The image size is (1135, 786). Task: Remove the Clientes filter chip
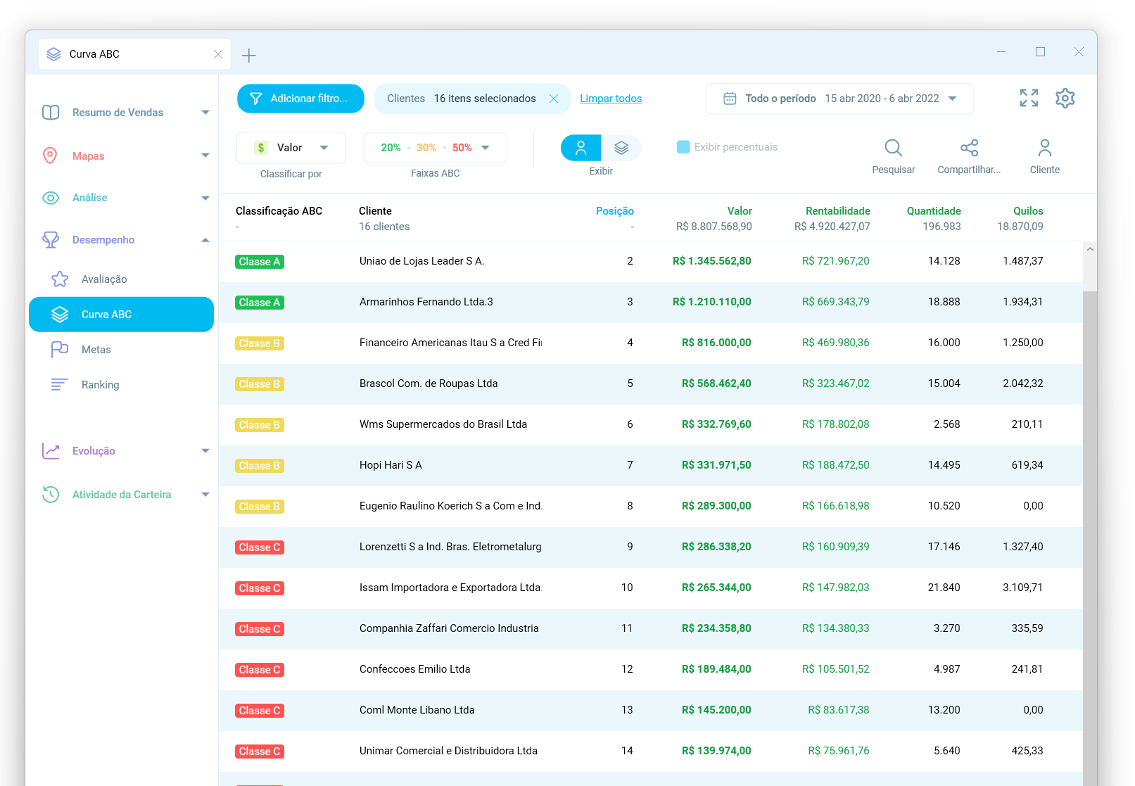pos(554,99)
